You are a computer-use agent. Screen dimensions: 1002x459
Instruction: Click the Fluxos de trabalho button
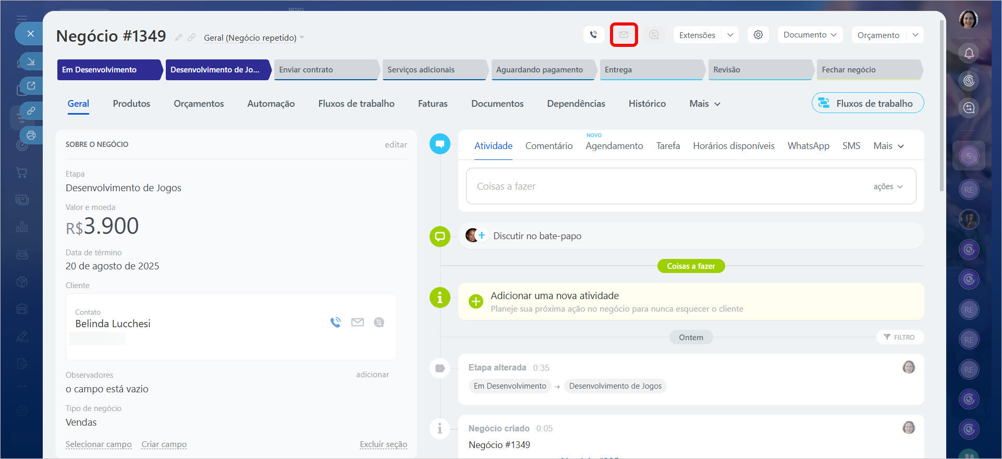coord(867,103)
